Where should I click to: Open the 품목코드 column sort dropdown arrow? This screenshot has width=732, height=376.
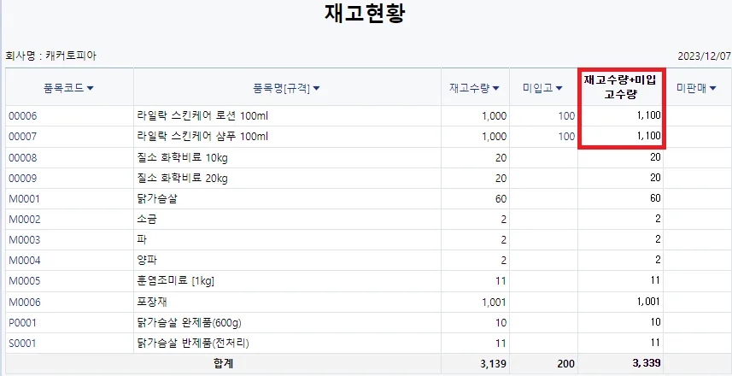click(x=90, y=88)
